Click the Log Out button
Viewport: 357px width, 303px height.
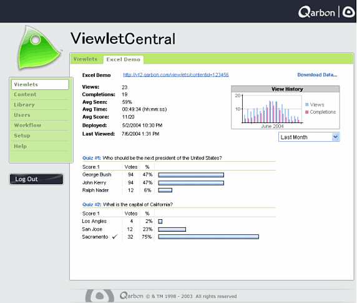pyautogui.click(x=36, y=179)
